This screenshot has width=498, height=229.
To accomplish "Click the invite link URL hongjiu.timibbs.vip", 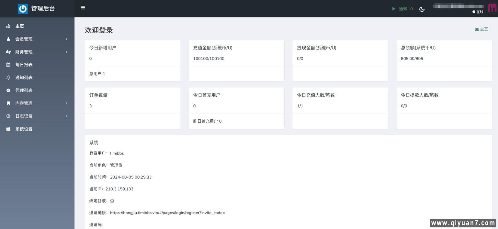I will [x=167, y=213].
